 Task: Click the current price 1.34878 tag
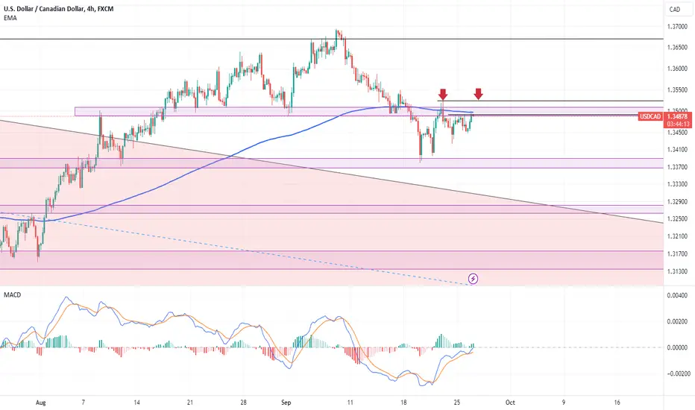tap(677, 116)
